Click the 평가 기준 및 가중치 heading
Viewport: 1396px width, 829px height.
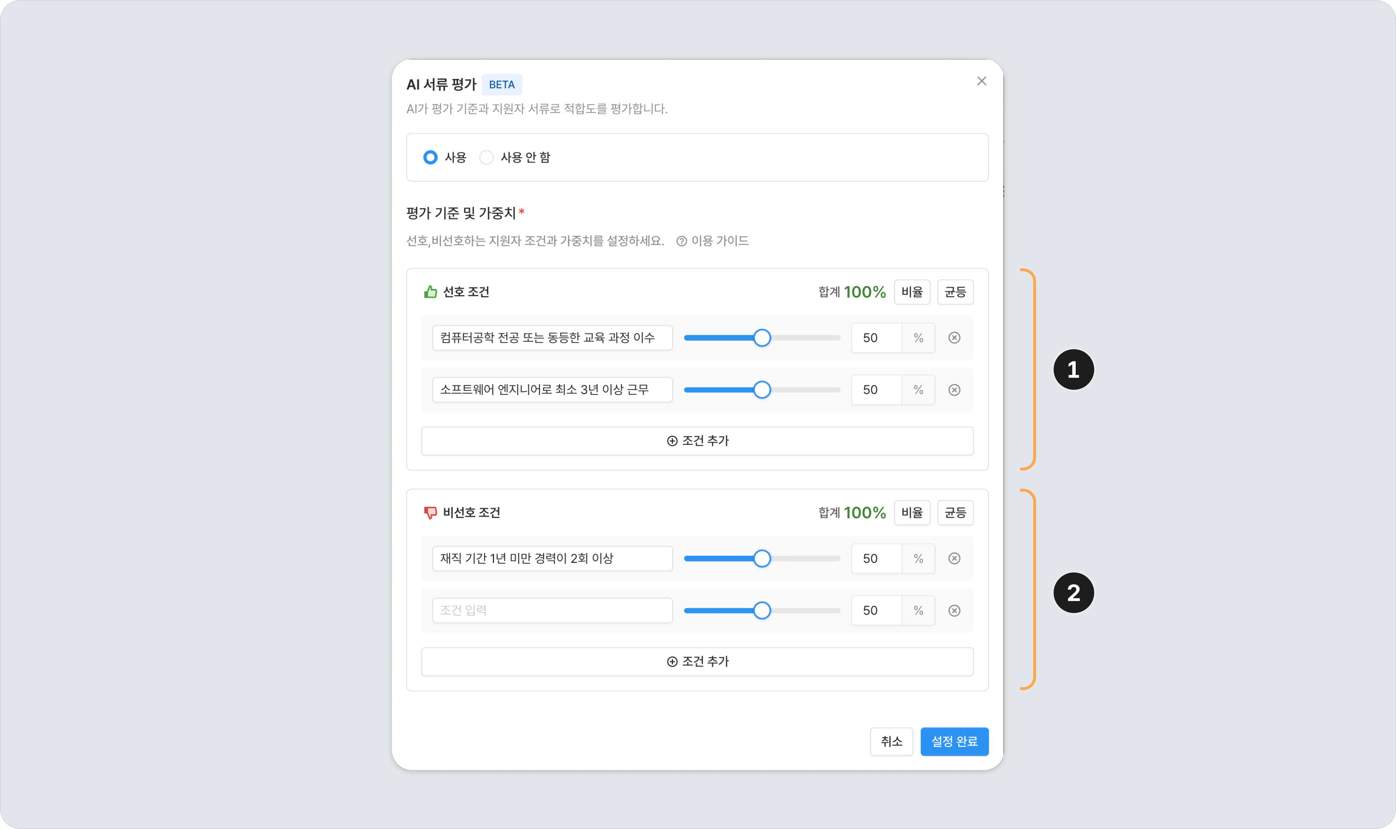(x=461, y=213)
